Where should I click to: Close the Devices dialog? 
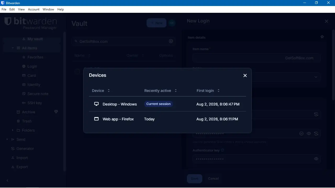coord(245,75)
